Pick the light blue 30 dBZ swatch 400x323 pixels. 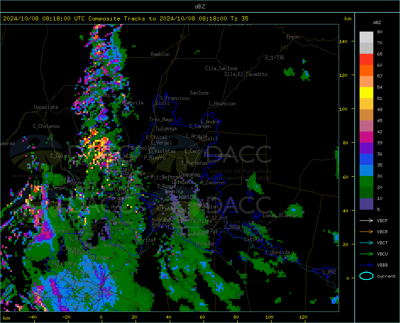(366, 171)
